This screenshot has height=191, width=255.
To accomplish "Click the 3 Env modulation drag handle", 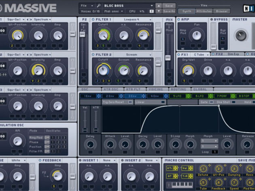I will coord(143,96).
